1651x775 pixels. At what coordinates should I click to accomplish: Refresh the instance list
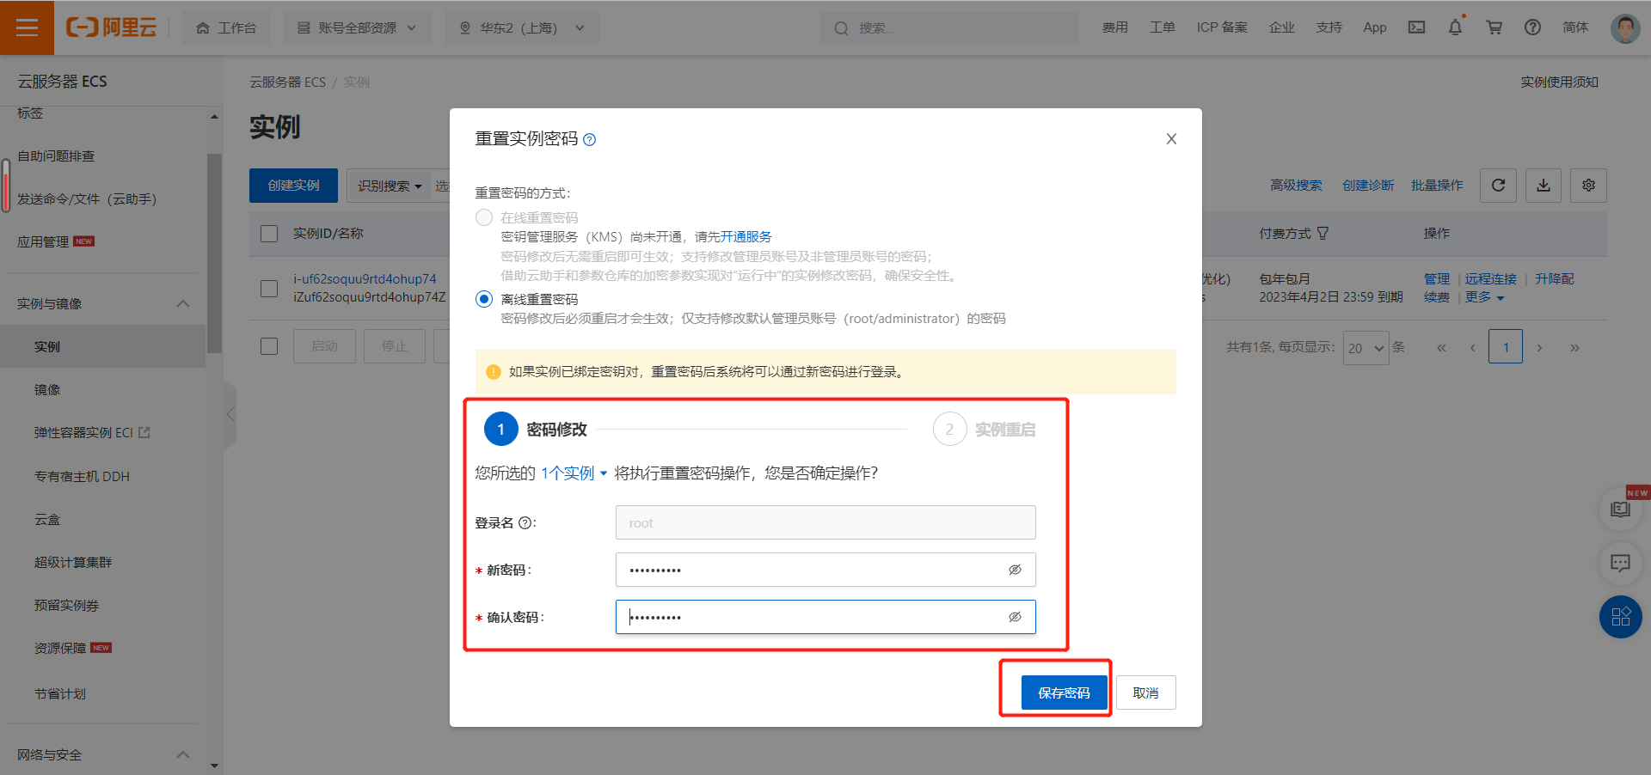pos(1498,186)
